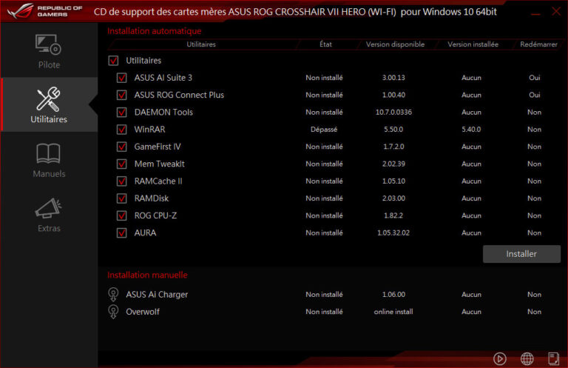Screen dimensions: 568x368
Task: Click the État column header
Action: (x=325, y=44)
